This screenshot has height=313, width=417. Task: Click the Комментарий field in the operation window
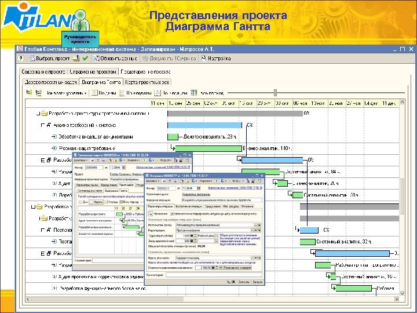214,275
